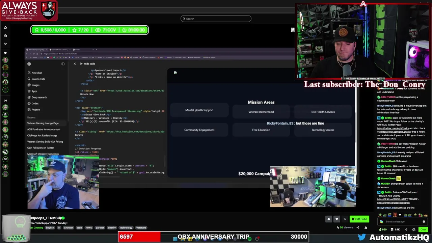Open Gain Followers on Twitter chat
The width and height of the screenshot is (432, 243).
[x=40, y=147]
